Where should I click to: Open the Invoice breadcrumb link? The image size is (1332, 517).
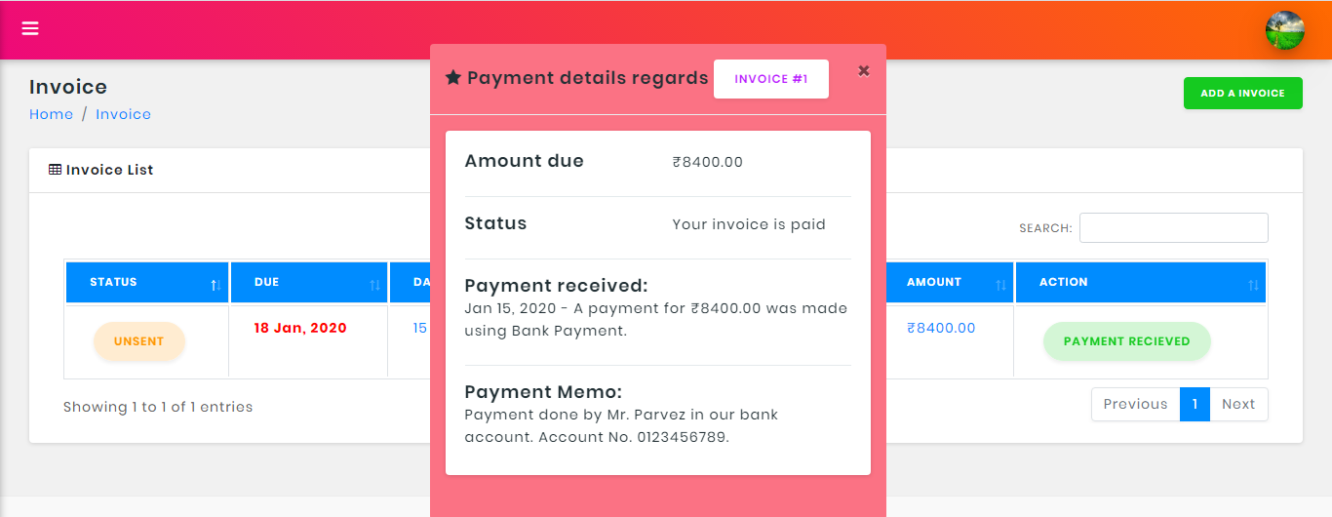(123, 114)
